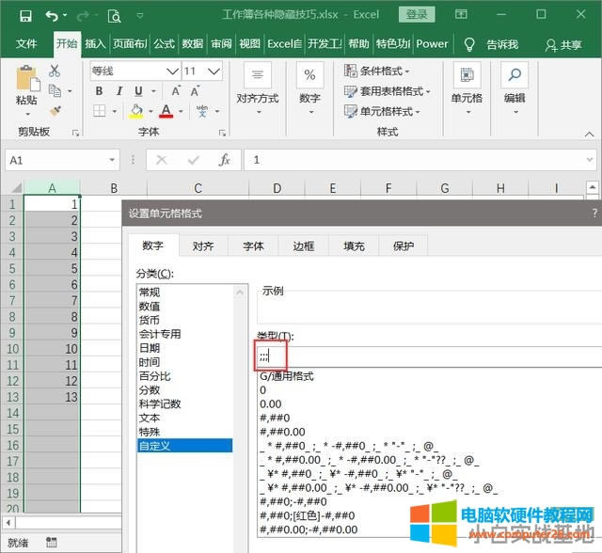This screenshot has width=602, height=553.
Task: Open Print Preview from quick access toolbar
Action: coord(113,16)
